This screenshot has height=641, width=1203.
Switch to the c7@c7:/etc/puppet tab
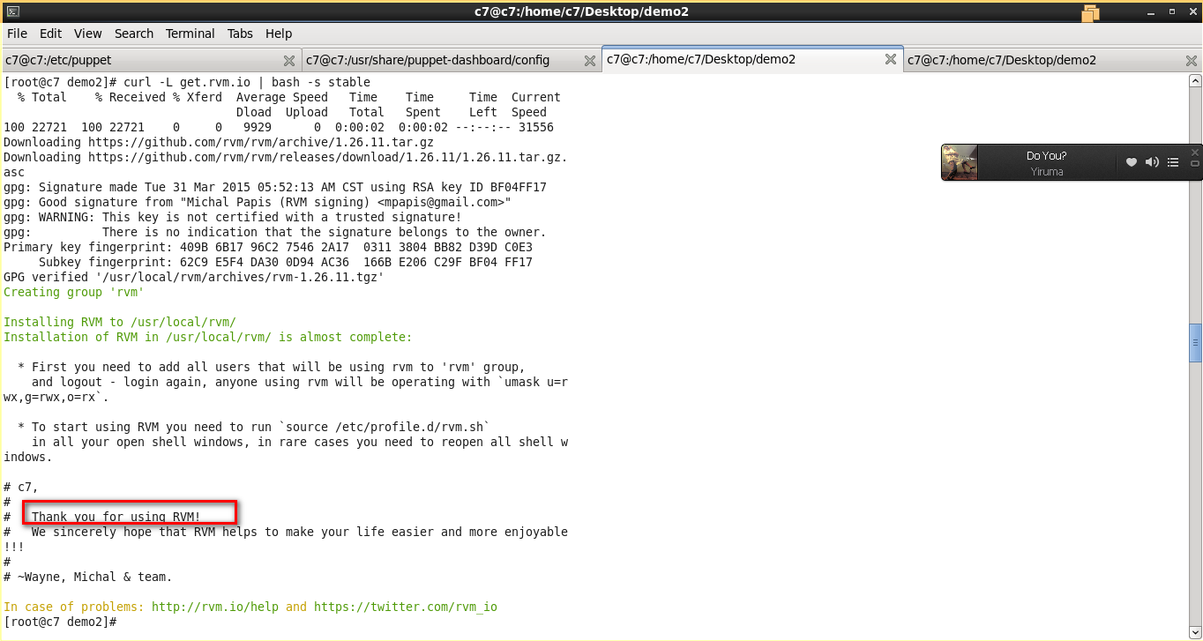150,60
